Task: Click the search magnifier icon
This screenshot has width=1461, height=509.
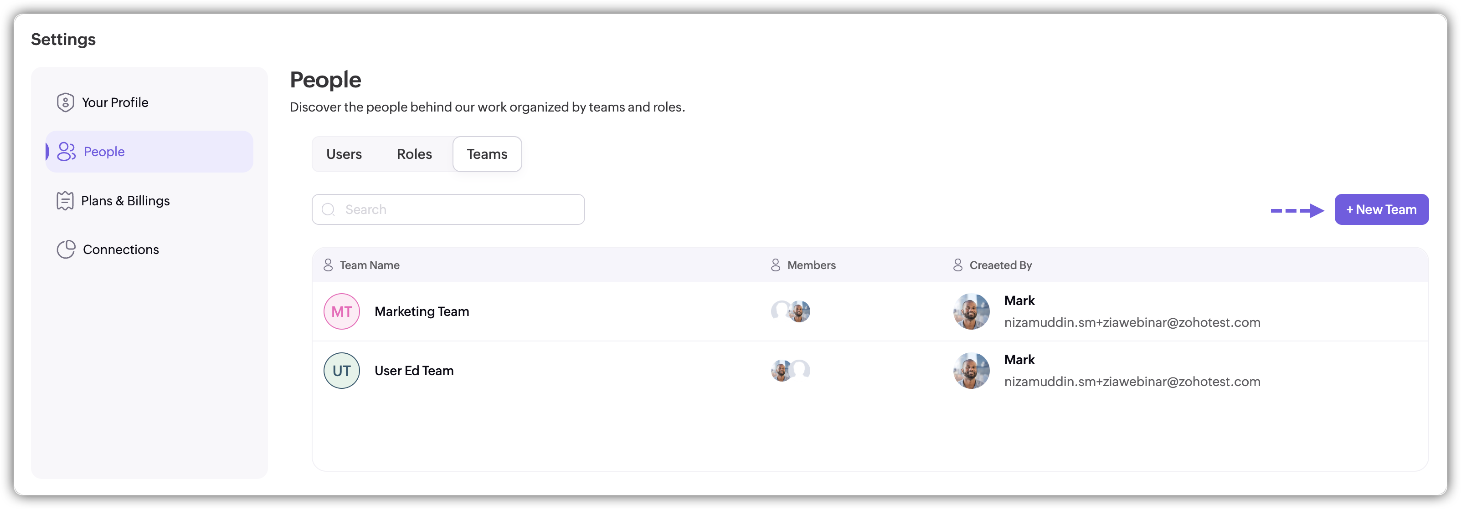Action: [329, 210]
